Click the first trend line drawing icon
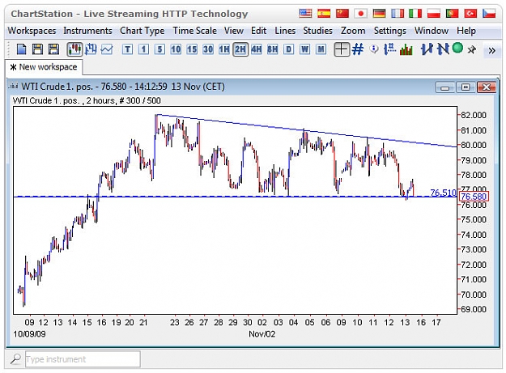Screen dimensions: 506x373 point(427,49)
